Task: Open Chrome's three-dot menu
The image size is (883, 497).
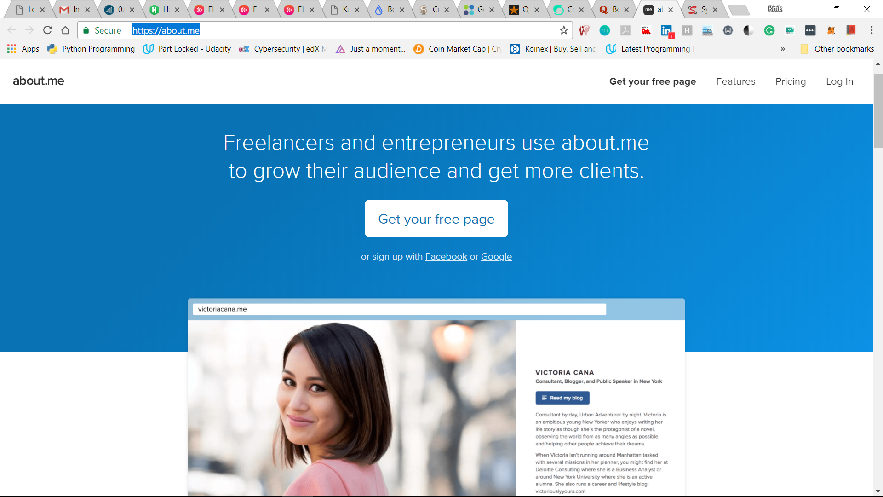Action: coord(872,30)
